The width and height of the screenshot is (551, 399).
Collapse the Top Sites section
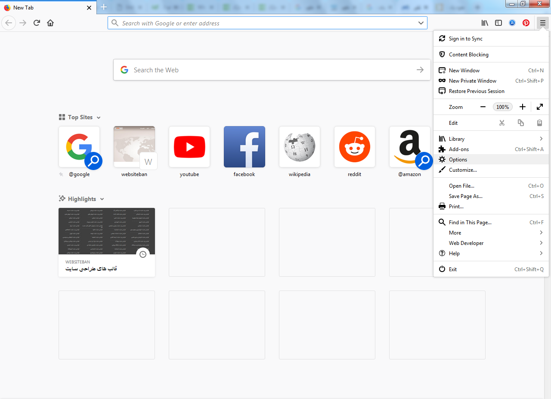99,118
